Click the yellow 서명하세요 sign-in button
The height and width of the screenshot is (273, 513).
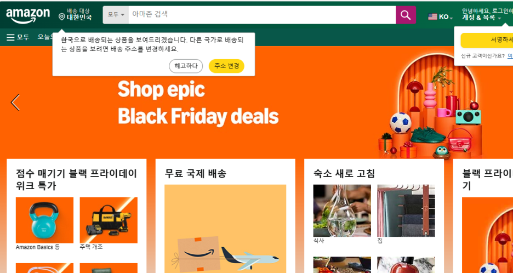(487, 40)
